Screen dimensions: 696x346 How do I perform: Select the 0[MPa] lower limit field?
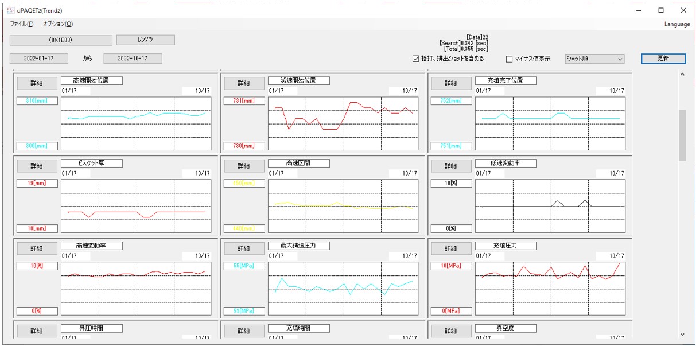[x=451, y=311]
